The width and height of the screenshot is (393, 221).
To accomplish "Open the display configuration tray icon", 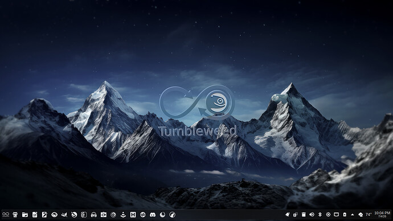I will point(337,215).
